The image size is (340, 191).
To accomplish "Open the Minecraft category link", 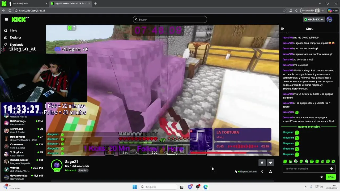I will pyautogui.click(x=71, y=170).
